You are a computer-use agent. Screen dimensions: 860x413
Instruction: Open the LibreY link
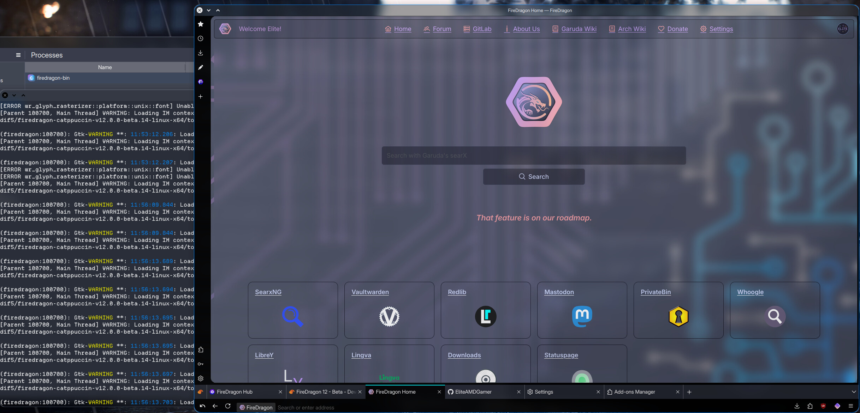pos(264,355)
